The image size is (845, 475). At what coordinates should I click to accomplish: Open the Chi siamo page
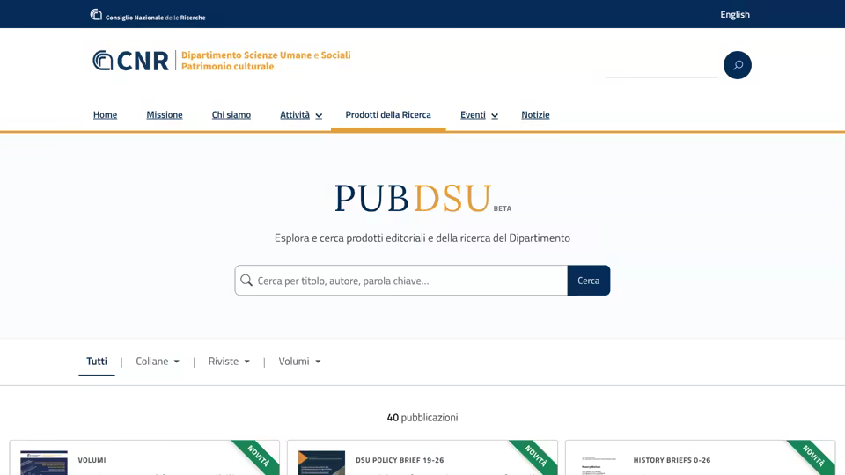(x=231, y=114)
